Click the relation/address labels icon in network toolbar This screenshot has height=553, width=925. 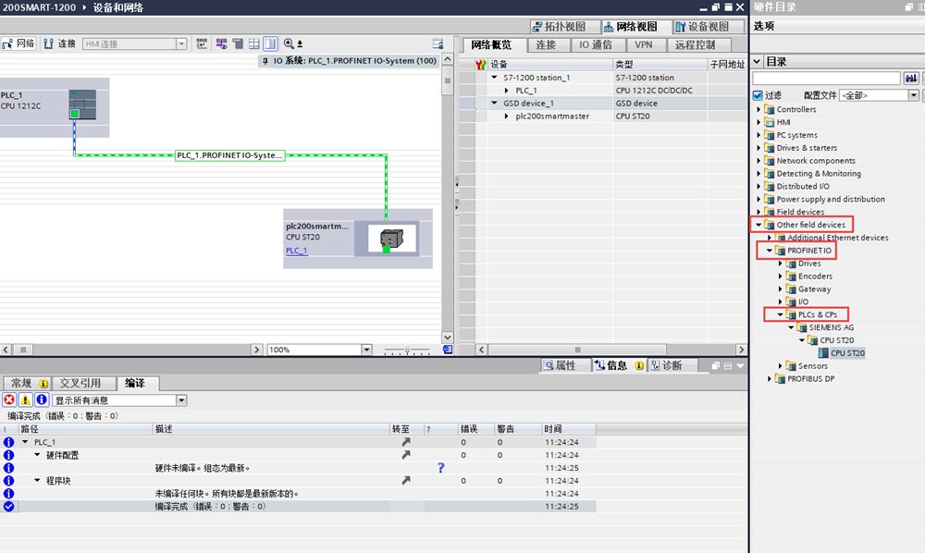pyautogui.click(x=202, y=43)
